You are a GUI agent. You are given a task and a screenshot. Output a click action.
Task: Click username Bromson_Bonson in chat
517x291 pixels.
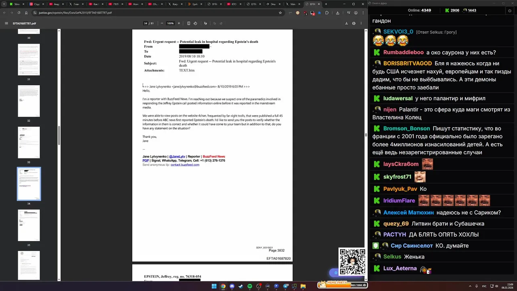406,129
